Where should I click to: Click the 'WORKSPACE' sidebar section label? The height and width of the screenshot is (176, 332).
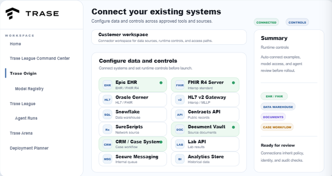coord(20,36)
